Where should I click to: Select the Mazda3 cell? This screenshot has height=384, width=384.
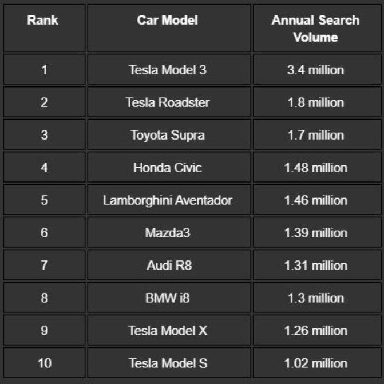(x=168, y=233)
